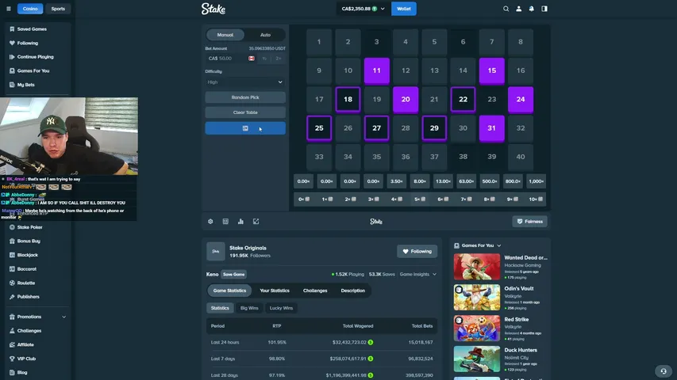Select Challenges tab under Keno
This screenshot has height=380, width=677.
pos(315,291)
